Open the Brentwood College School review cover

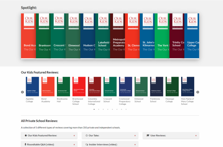tap(79, 87)
